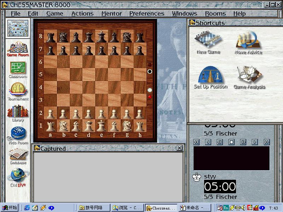Image resolution: width=283 pixels, height=212 pixels.
Task: Go to the Classroom room
Action: coord(18,70)
